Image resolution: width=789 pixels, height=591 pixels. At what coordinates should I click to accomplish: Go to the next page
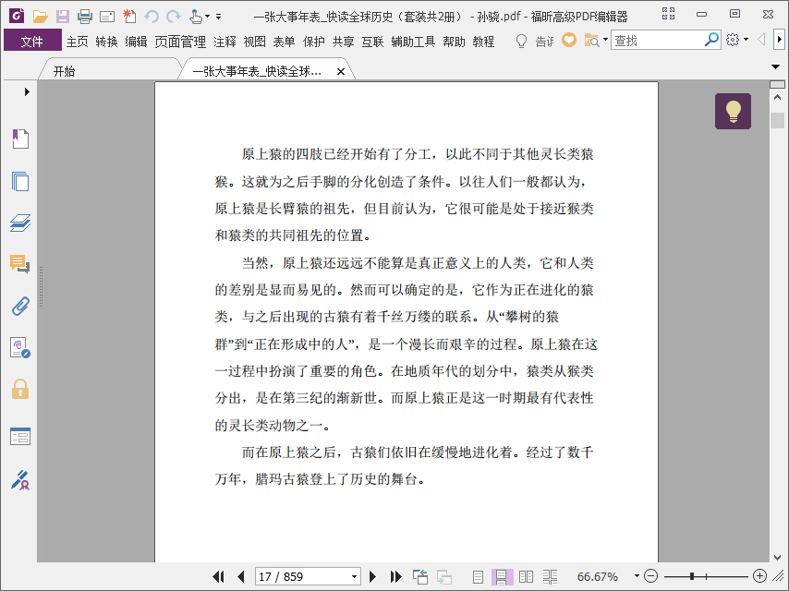[372, 576]
